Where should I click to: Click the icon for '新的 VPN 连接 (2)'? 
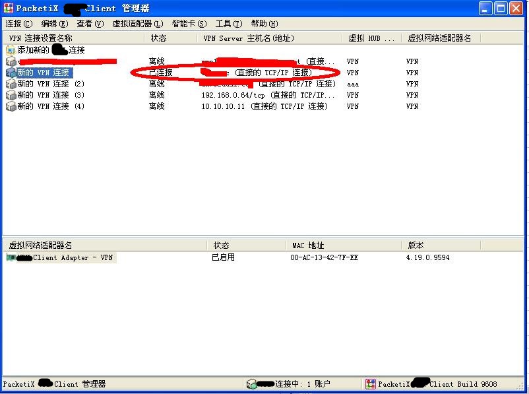click(11, 84)
